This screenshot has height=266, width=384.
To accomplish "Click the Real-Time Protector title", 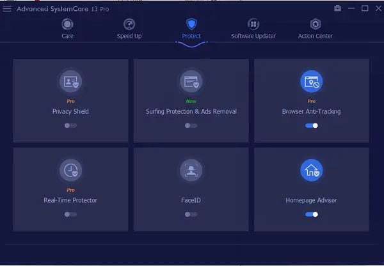I will (70, 200).
